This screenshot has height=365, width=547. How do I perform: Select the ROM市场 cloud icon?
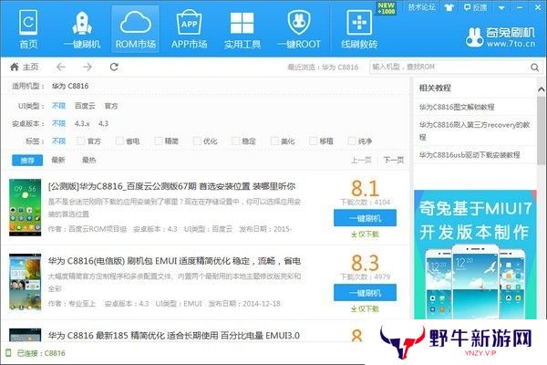135,29
